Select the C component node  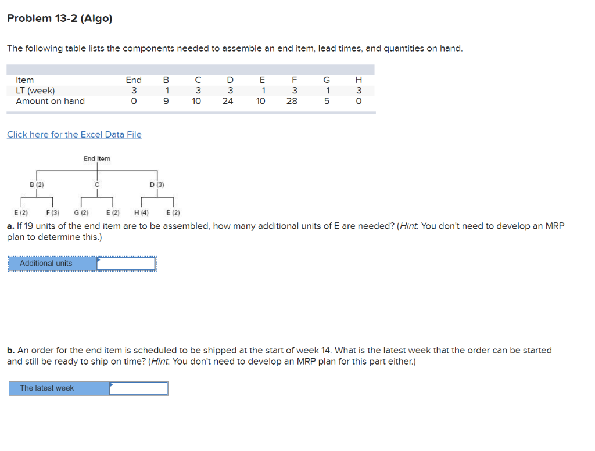97,183
